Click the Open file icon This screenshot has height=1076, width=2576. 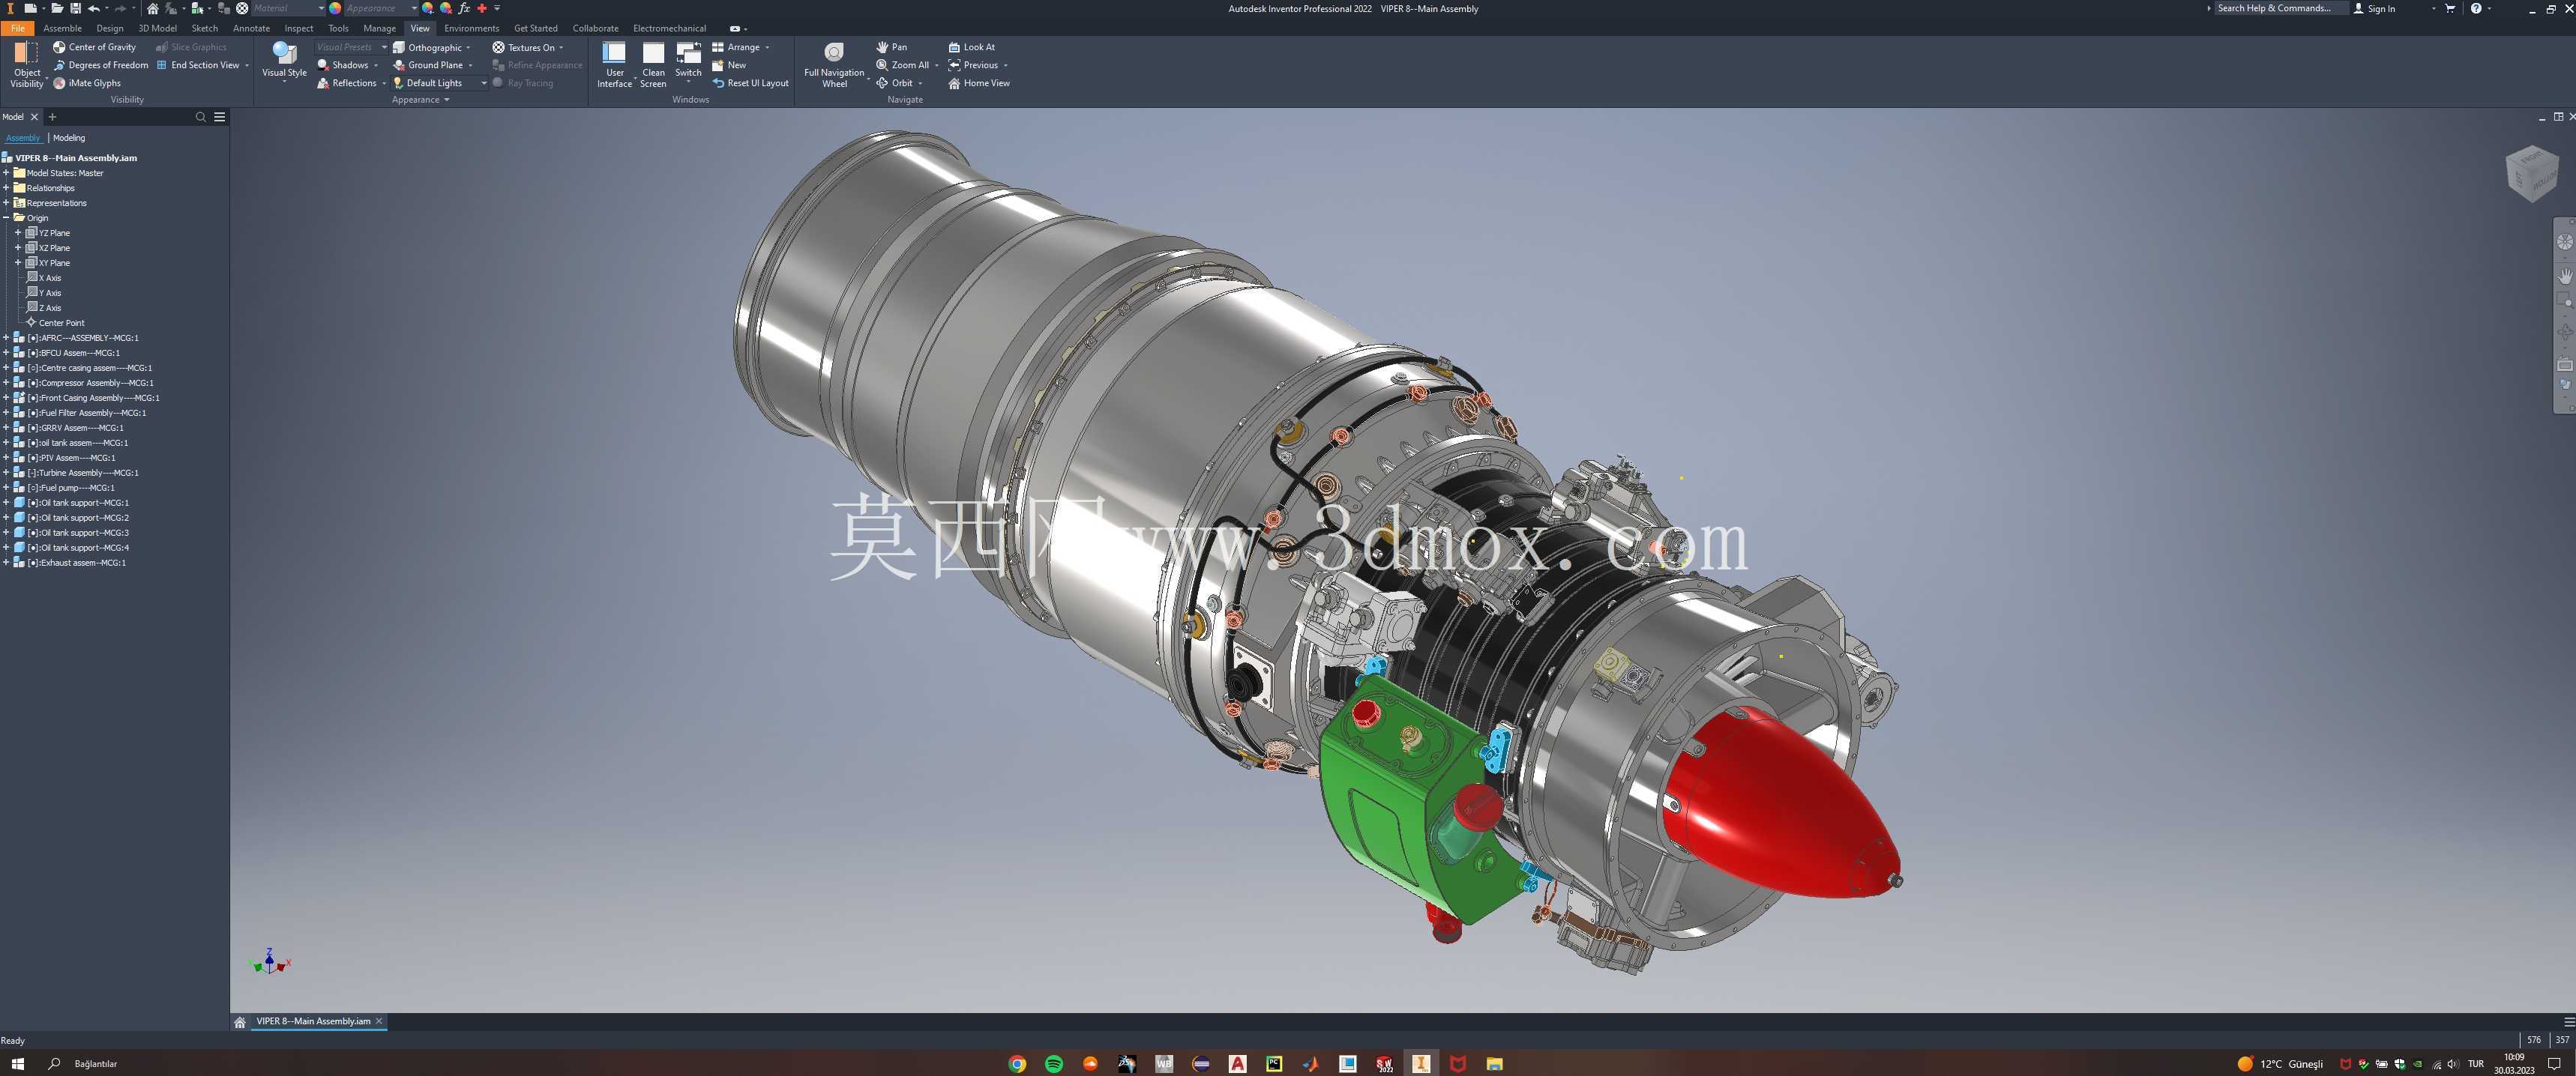coord(57,8)
